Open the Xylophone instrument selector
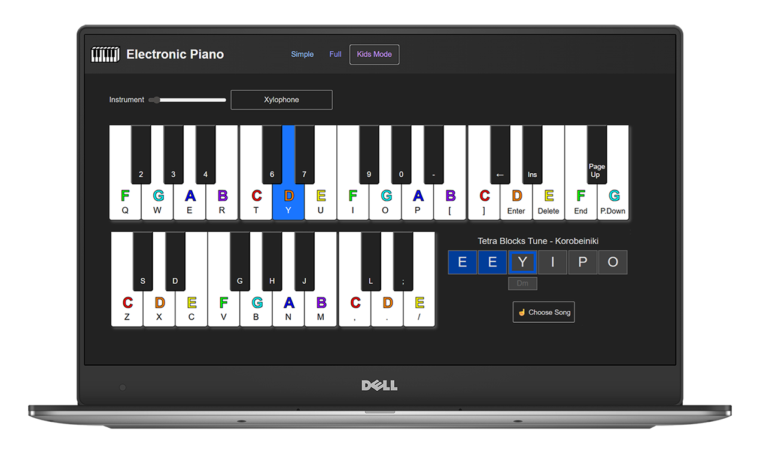This screenshot has height=454, width=760. [281, 100]
